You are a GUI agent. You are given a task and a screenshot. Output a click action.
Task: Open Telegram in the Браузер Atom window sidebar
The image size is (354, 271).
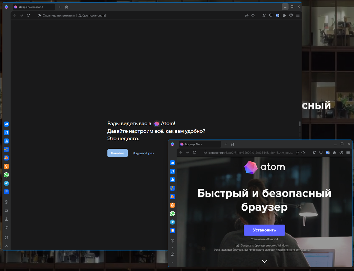[x=172, y=222]
